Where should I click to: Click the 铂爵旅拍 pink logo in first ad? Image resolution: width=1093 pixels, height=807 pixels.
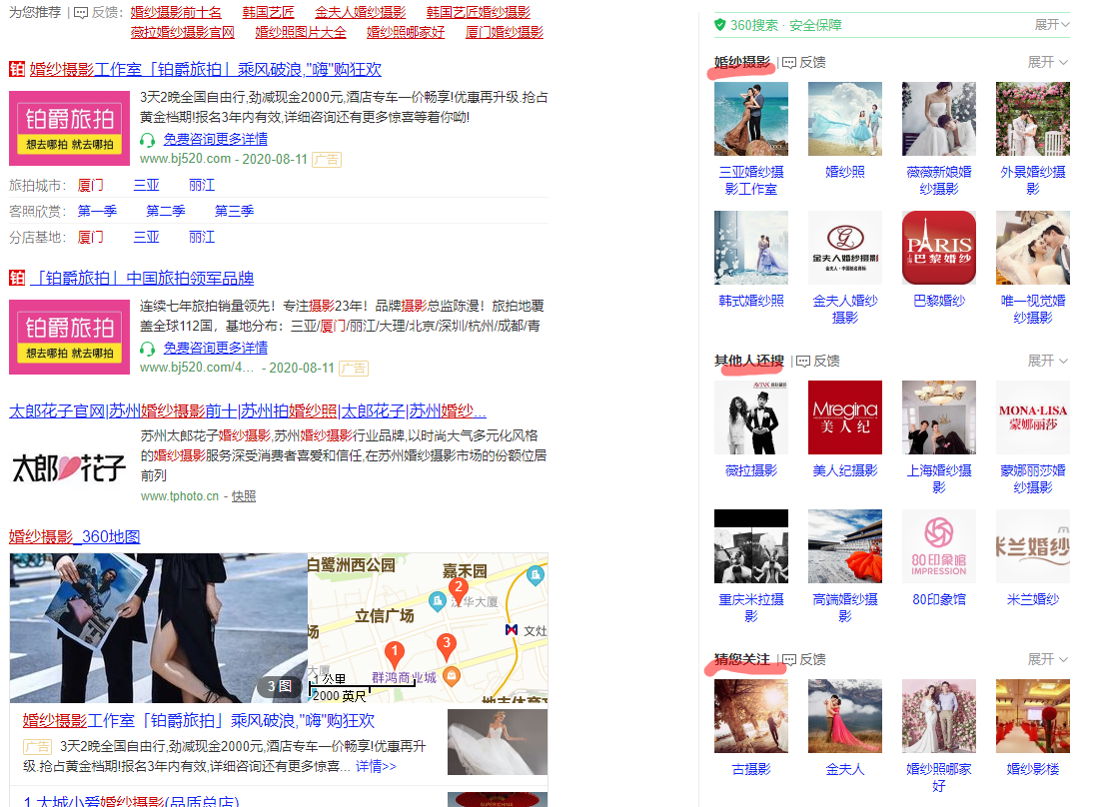click(69, 128)
